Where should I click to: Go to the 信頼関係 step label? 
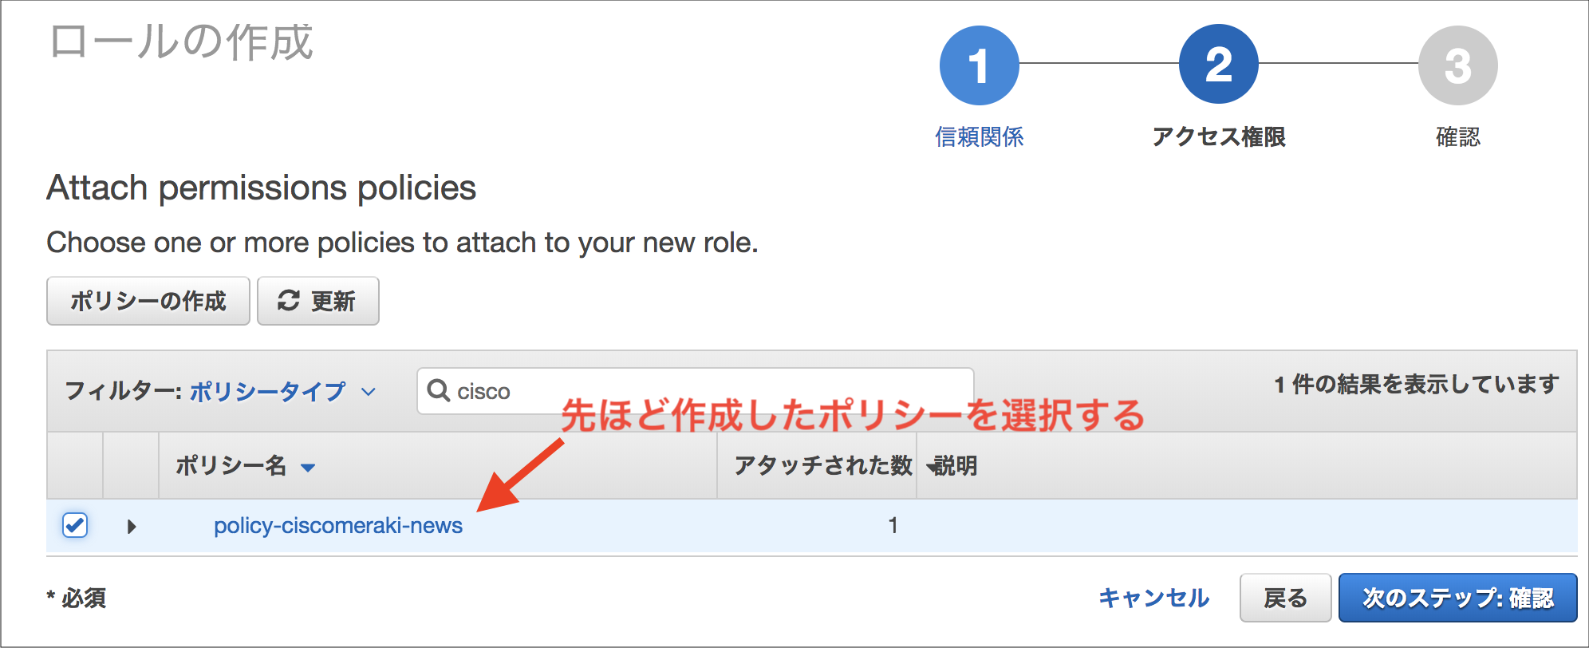click(979, 137)
